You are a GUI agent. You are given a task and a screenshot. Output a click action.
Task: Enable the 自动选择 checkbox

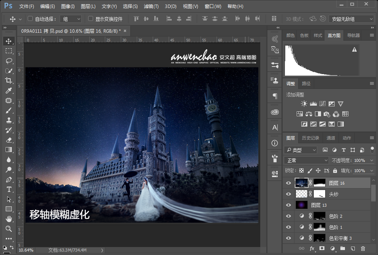[x=30, y=19]
